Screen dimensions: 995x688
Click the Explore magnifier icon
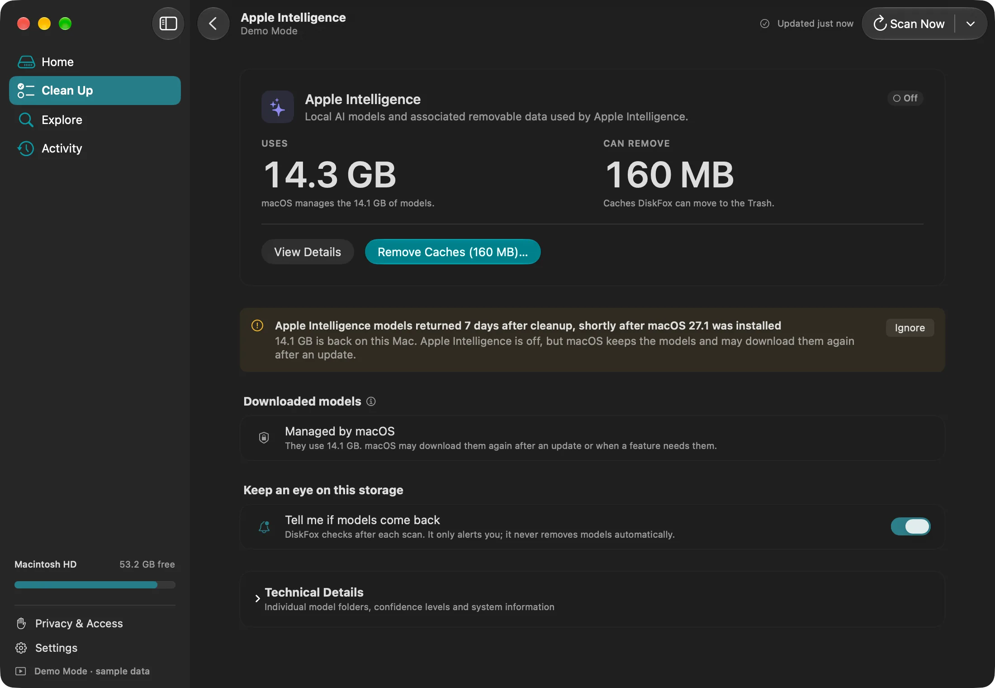tap(26, 120)
